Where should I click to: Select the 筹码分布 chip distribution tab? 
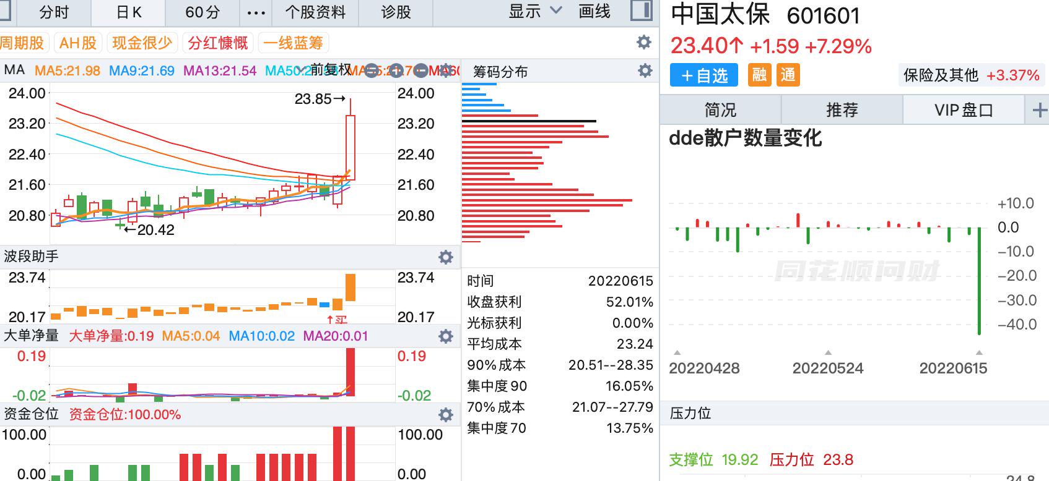[x=500, y=72]
